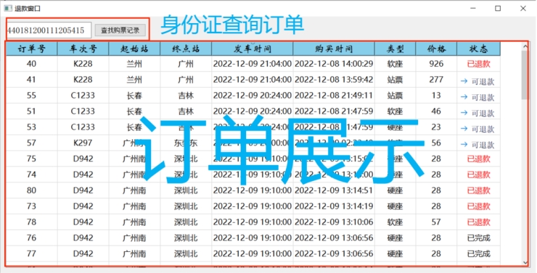This screenshot has height=273, width=537.
Task: Select 已退款 status of order 40
Action: pos(478,64)
